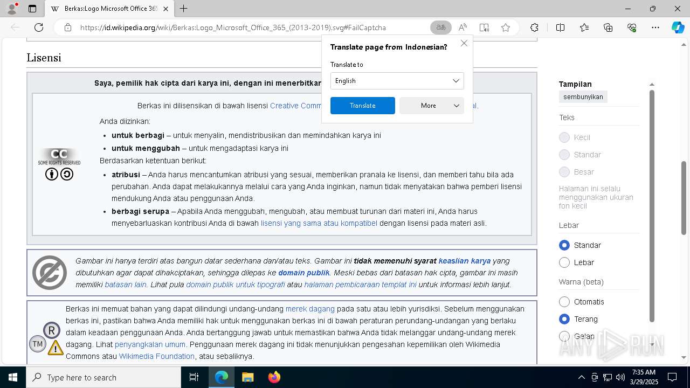This screenshot has width=690, height=388.
Task: Click the blue Translate button
Action: [363, 106]
